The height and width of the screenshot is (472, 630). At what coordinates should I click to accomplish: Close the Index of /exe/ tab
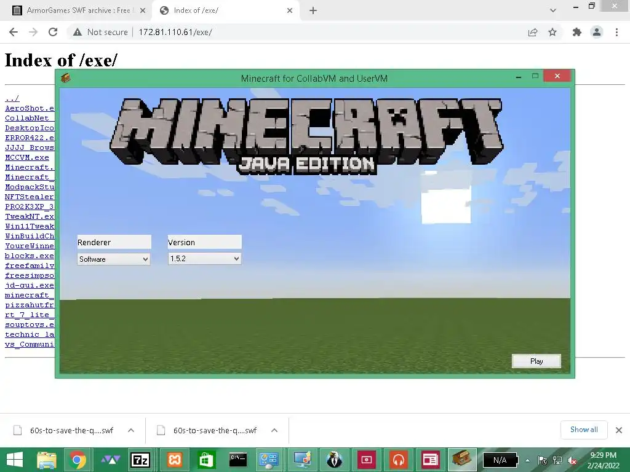coord(290,11)
